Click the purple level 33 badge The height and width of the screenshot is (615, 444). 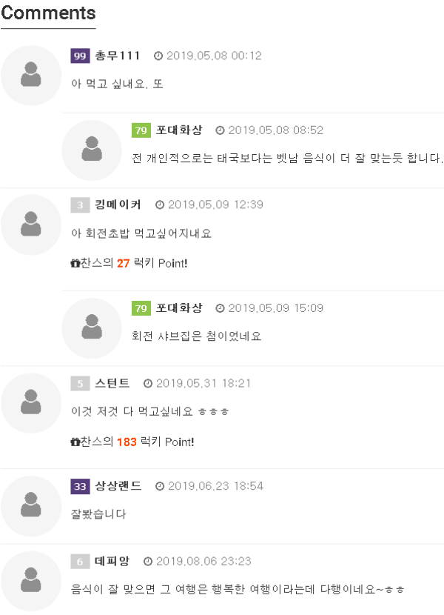pos(80,486)
